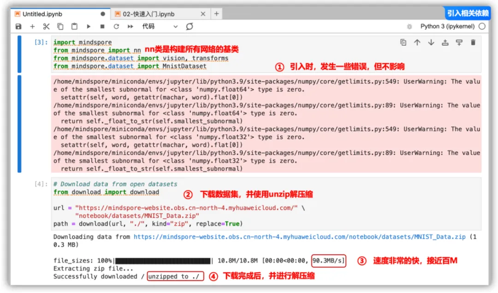The width and height of the screenshot is (498, 293).
Task: Open a new launcher tab with the plus button
Action: pos(217,14)
